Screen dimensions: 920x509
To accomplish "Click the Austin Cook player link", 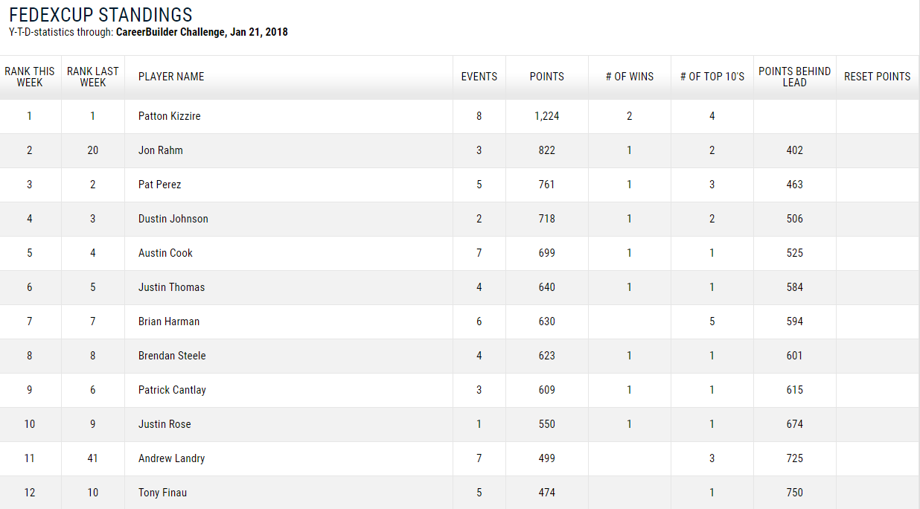I will click(x=165, y=253).
